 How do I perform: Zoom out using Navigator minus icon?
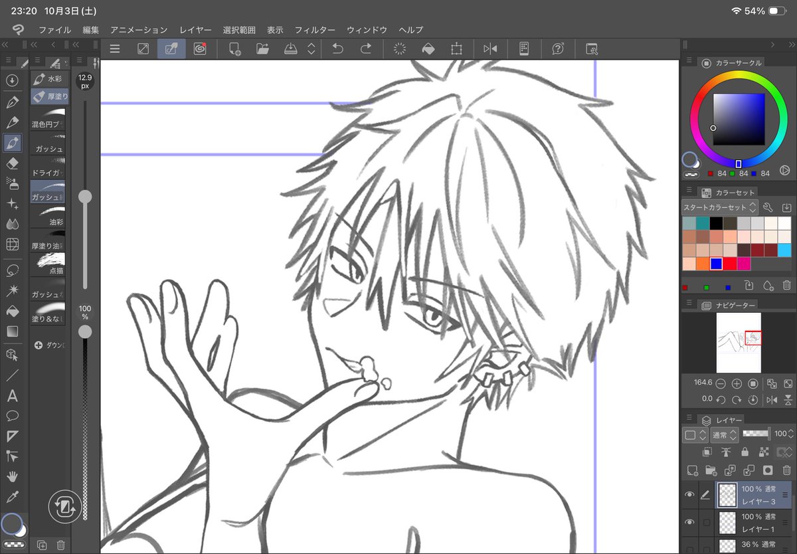[x=721, y=383]
